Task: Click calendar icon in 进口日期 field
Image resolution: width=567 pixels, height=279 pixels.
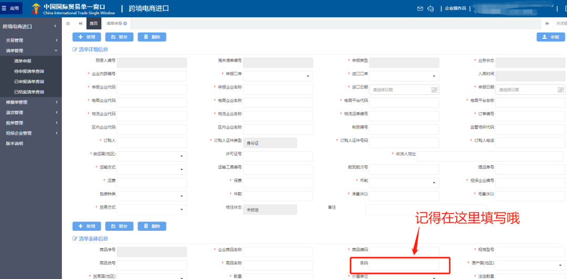Action: (434, 90)
